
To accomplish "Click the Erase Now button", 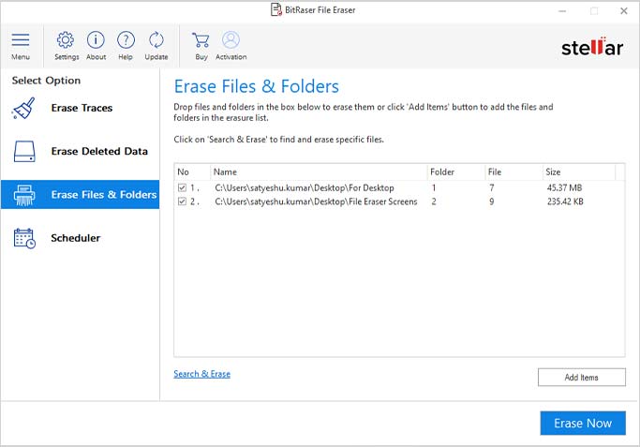I will tap(583, 423).
